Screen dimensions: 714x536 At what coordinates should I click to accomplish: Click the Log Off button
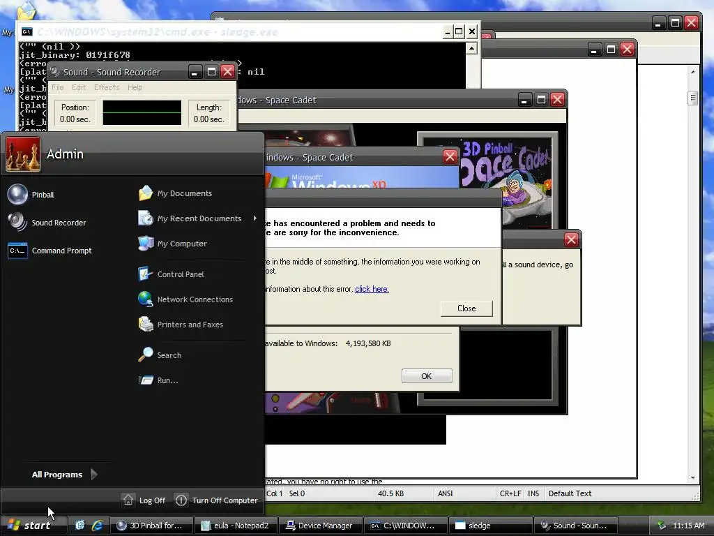coord(144,500)
